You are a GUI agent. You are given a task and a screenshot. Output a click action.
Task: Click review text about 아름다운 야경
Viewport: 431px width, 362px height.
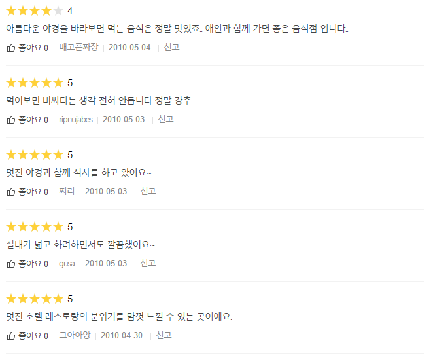pyautogui.click(x=177, y=28)
